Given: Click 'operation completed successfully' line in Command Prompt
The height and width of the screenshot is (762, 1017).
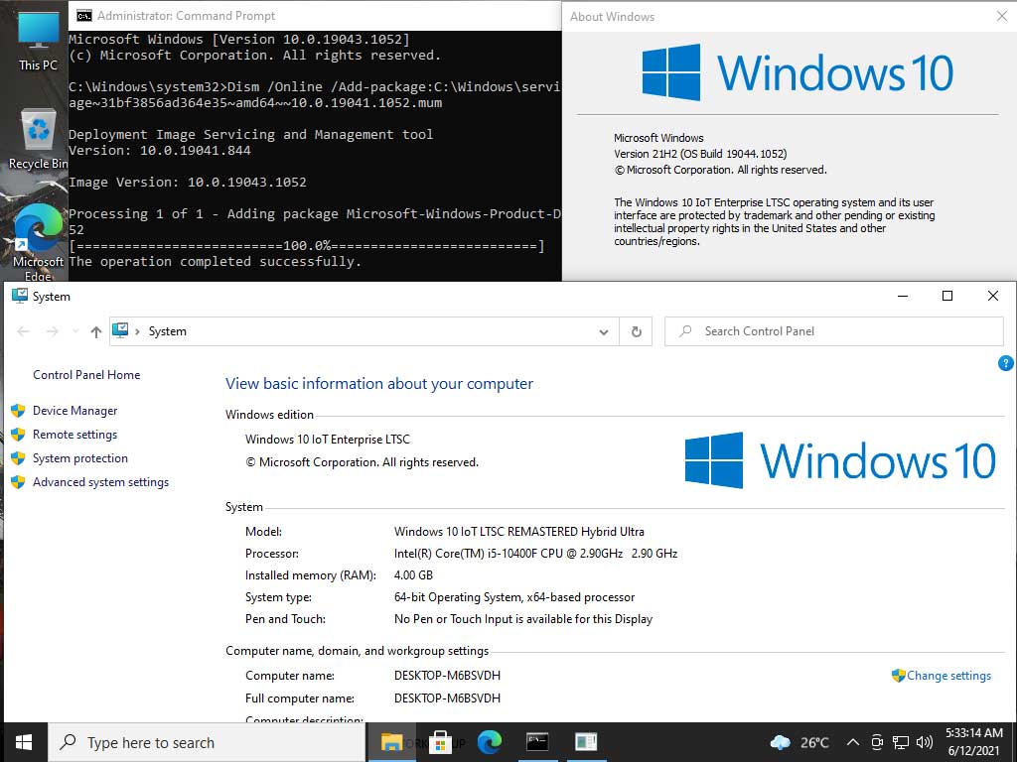Looking at the screenshot, I should pyautogui.click(x=215, y=262).
